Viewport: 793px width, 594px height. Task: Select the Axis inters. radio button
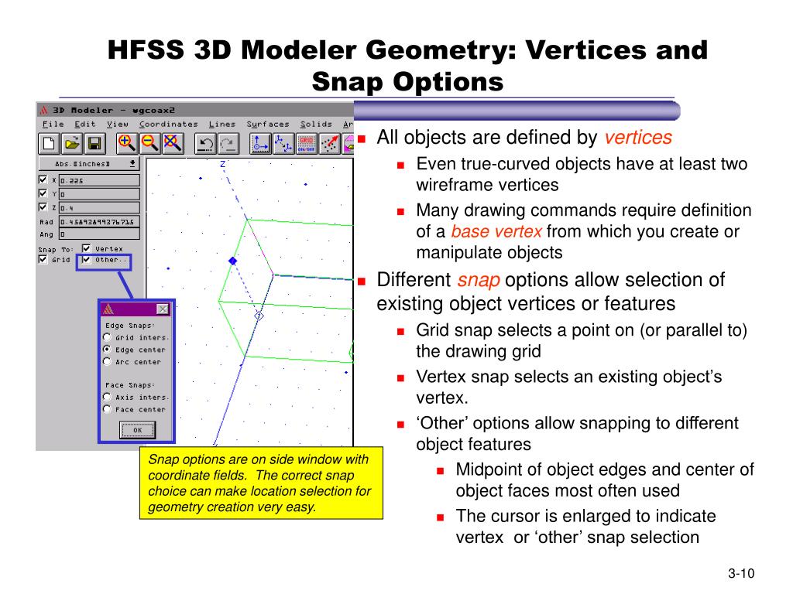click(x=107, y=397)
